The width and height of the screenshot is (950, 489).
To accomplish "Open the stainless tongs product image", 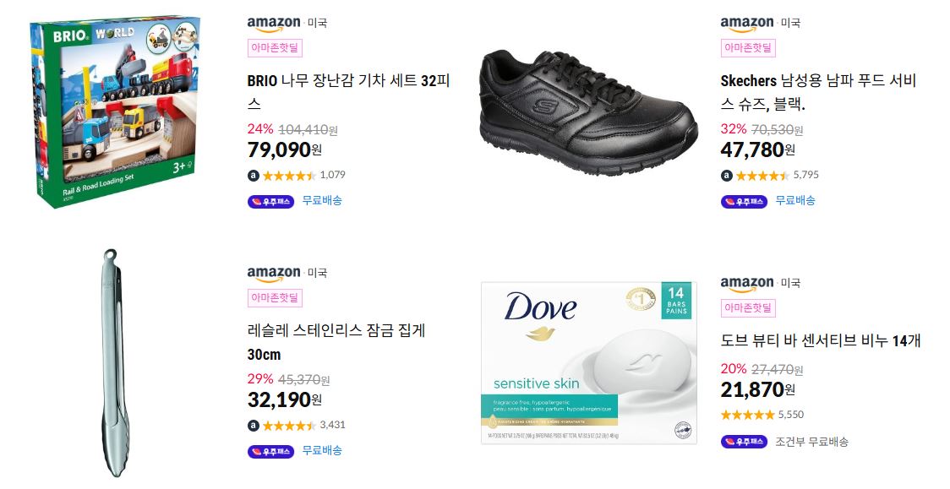I will pos(114,362).
